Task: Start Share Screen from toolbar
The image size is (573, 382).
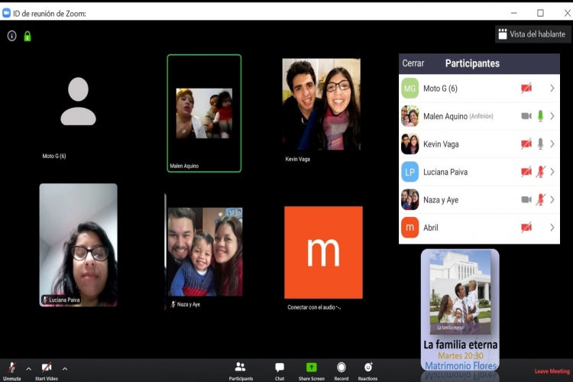Action: (312, 371)
